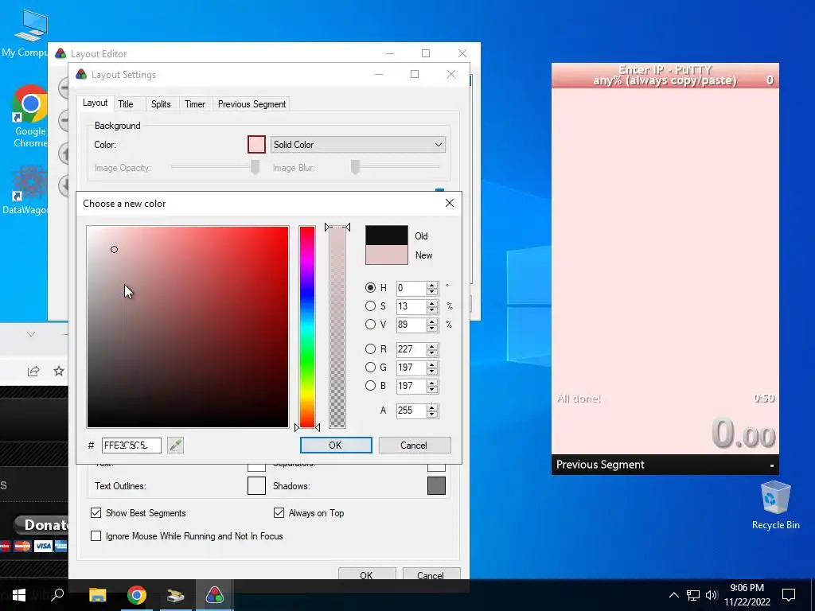The width and height of the screenshot is (815, 611).
Task: Open the Recycle Bin
Action: (775, 505)
